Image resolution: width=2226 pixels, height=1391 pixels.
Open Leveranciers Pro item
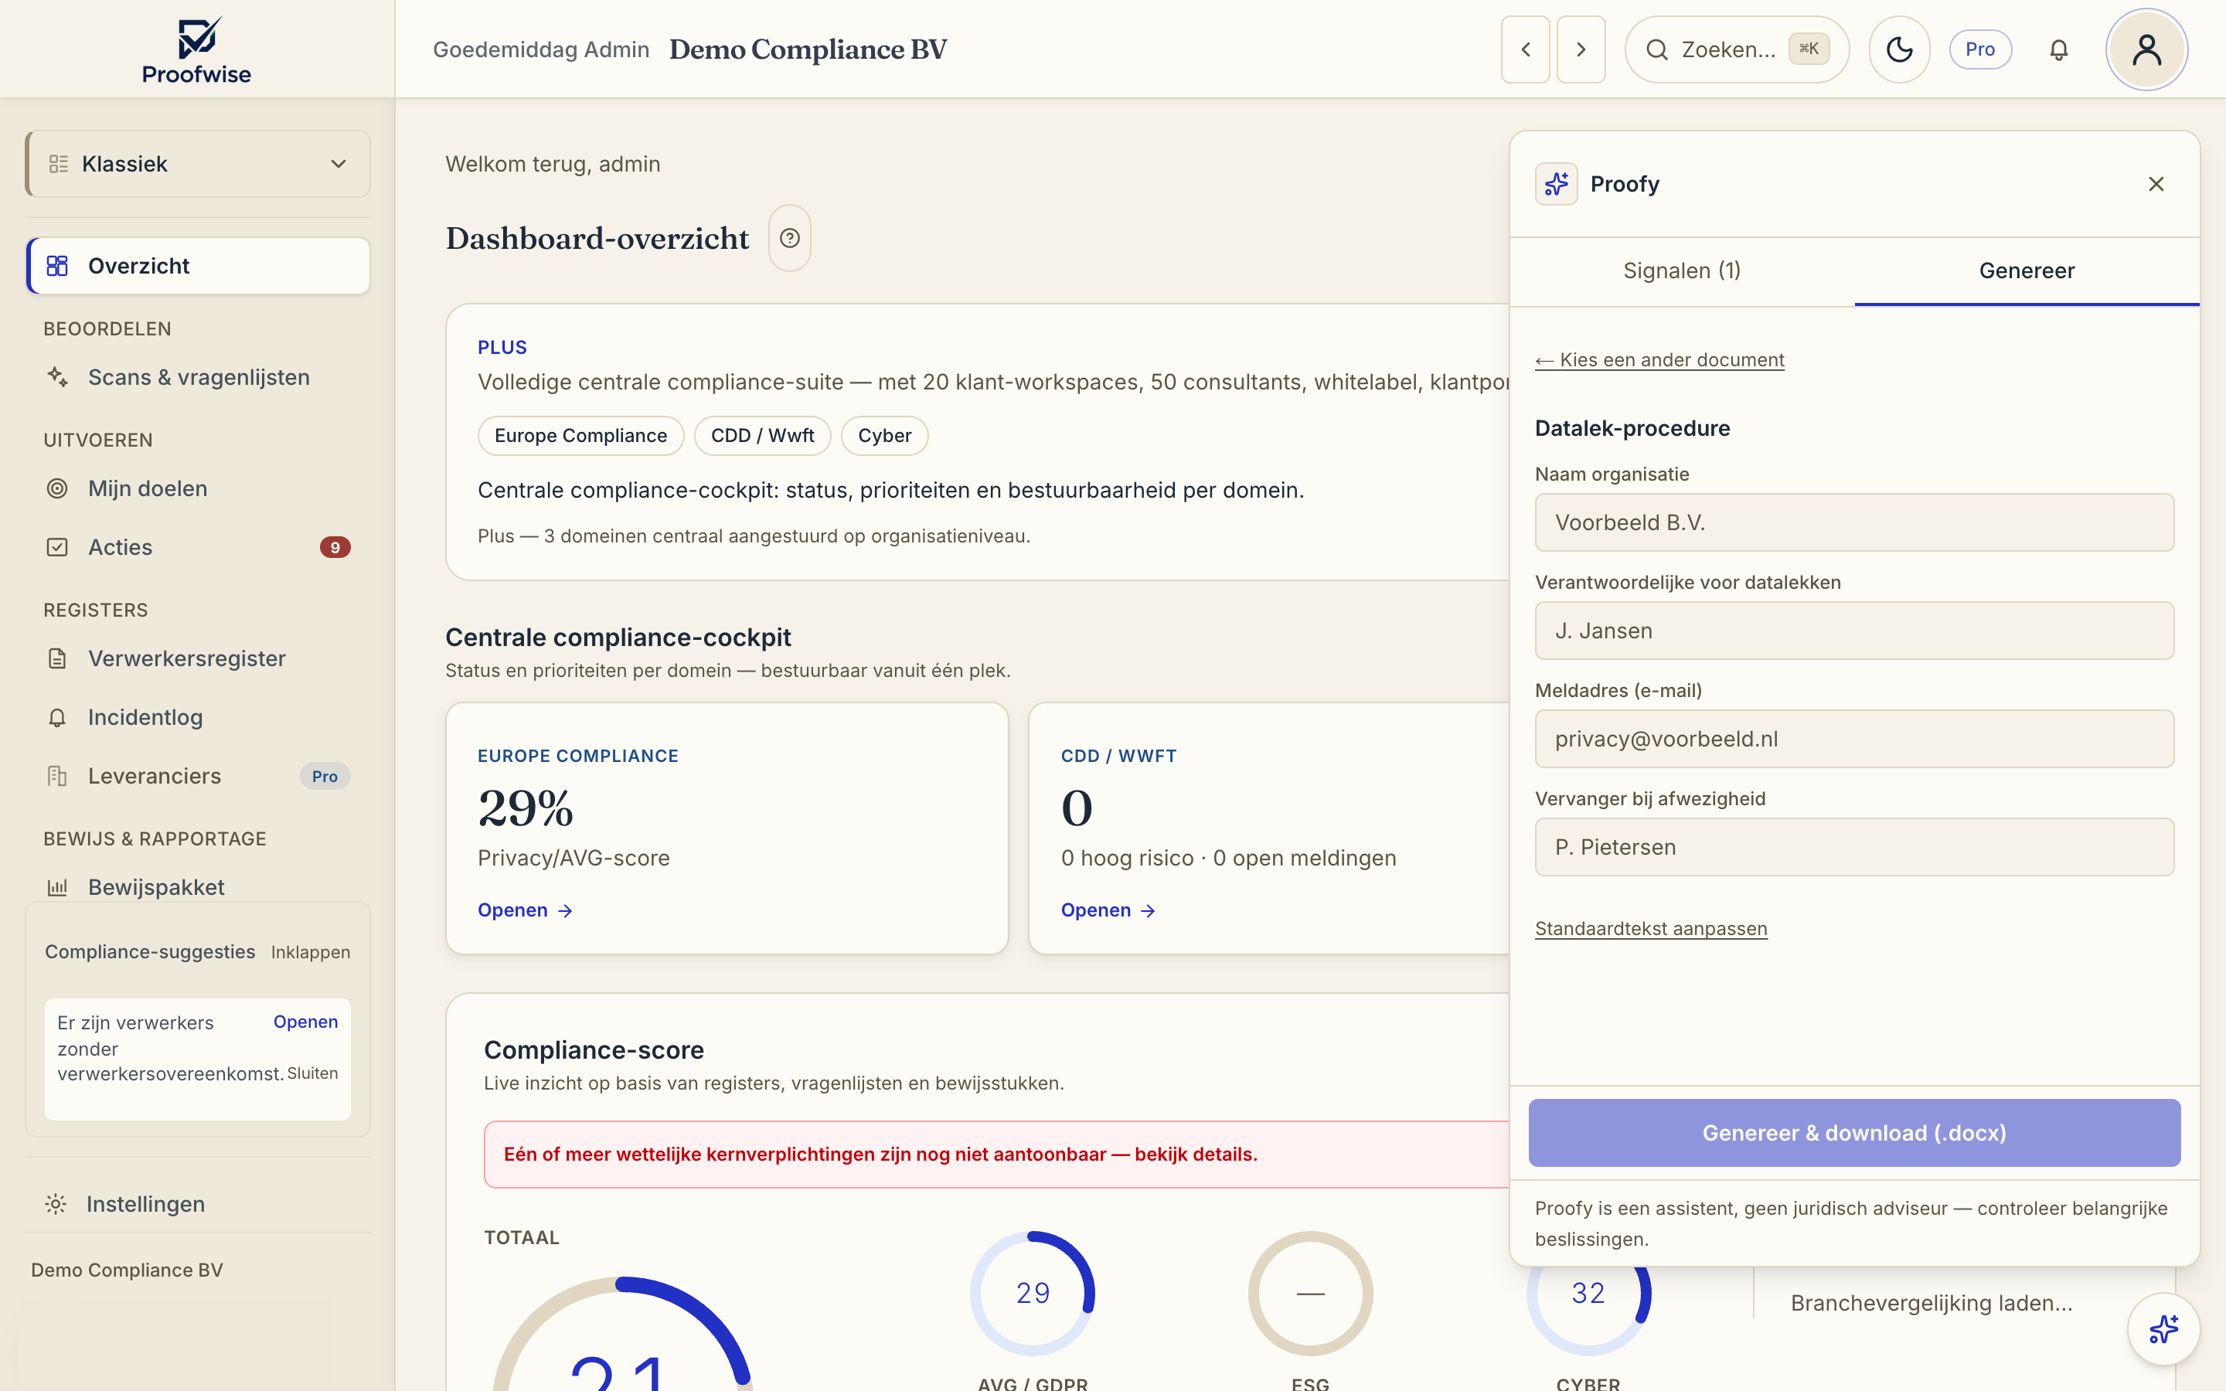coord(198,777)
